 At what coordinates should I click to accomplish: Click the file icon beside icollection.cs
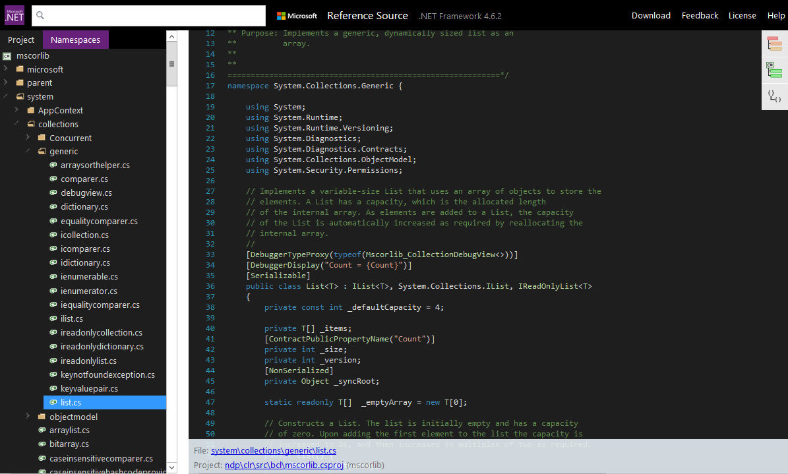pos(53,235)
